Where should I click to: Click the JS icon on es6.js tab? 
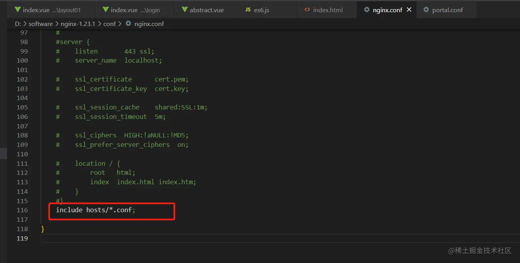248,10
